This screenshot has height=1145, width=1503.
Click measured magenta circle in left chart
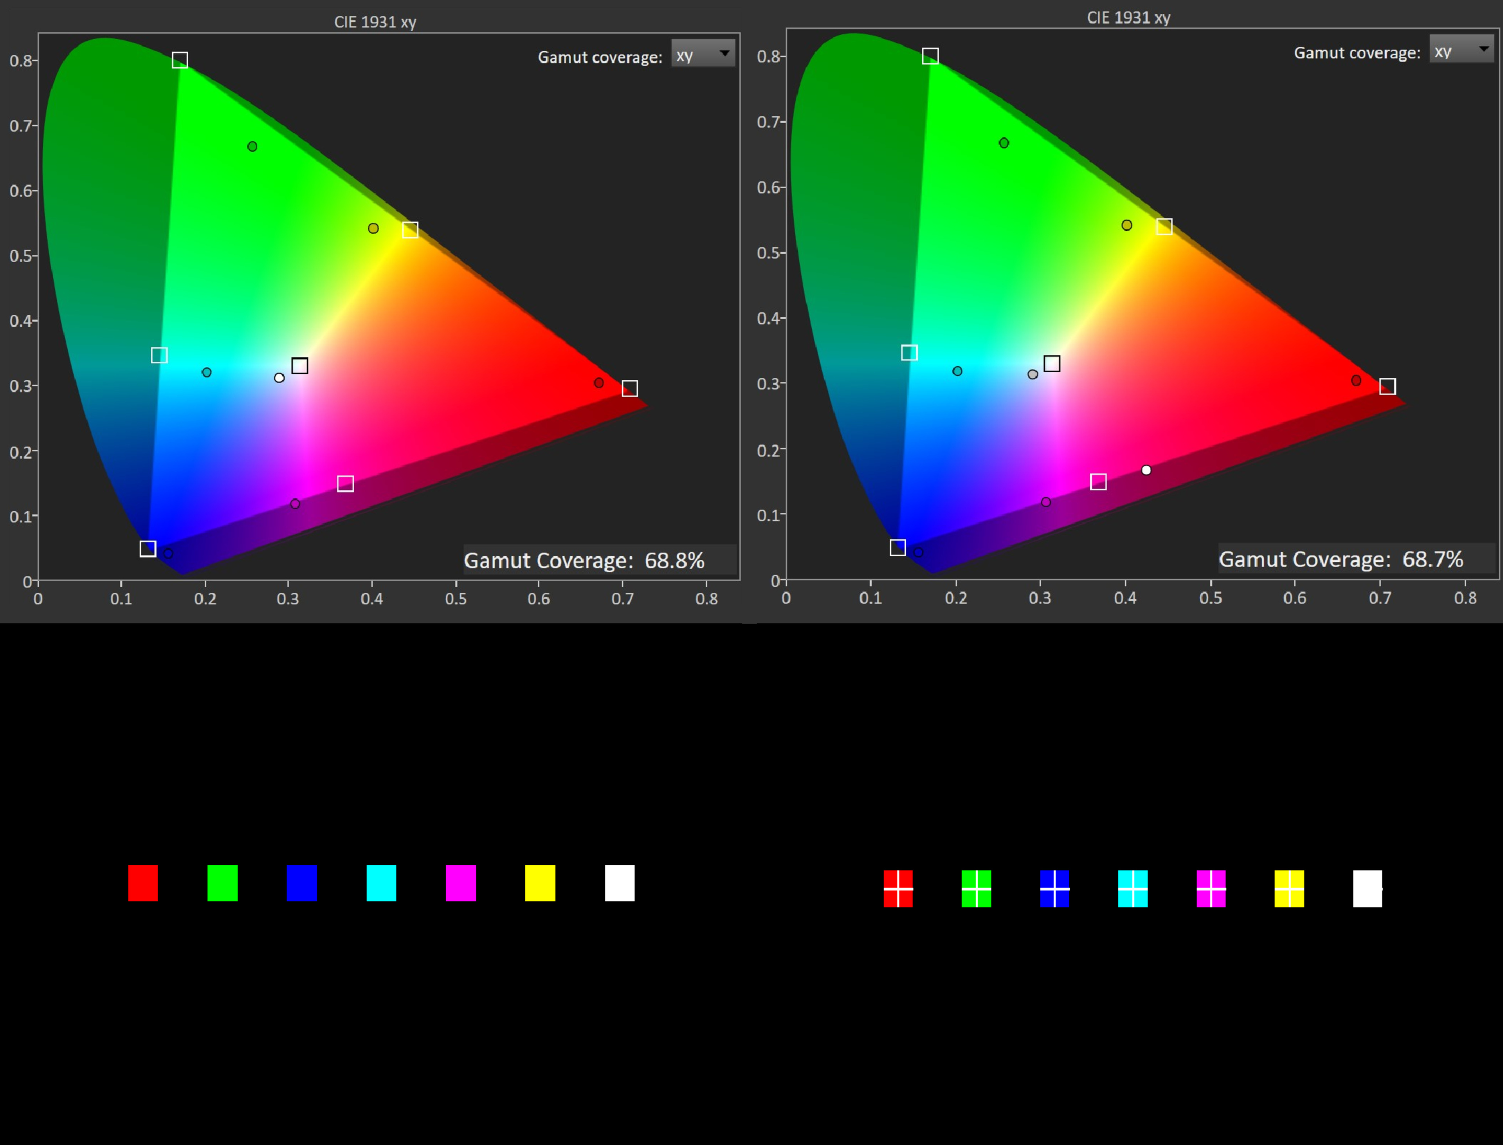295,504
